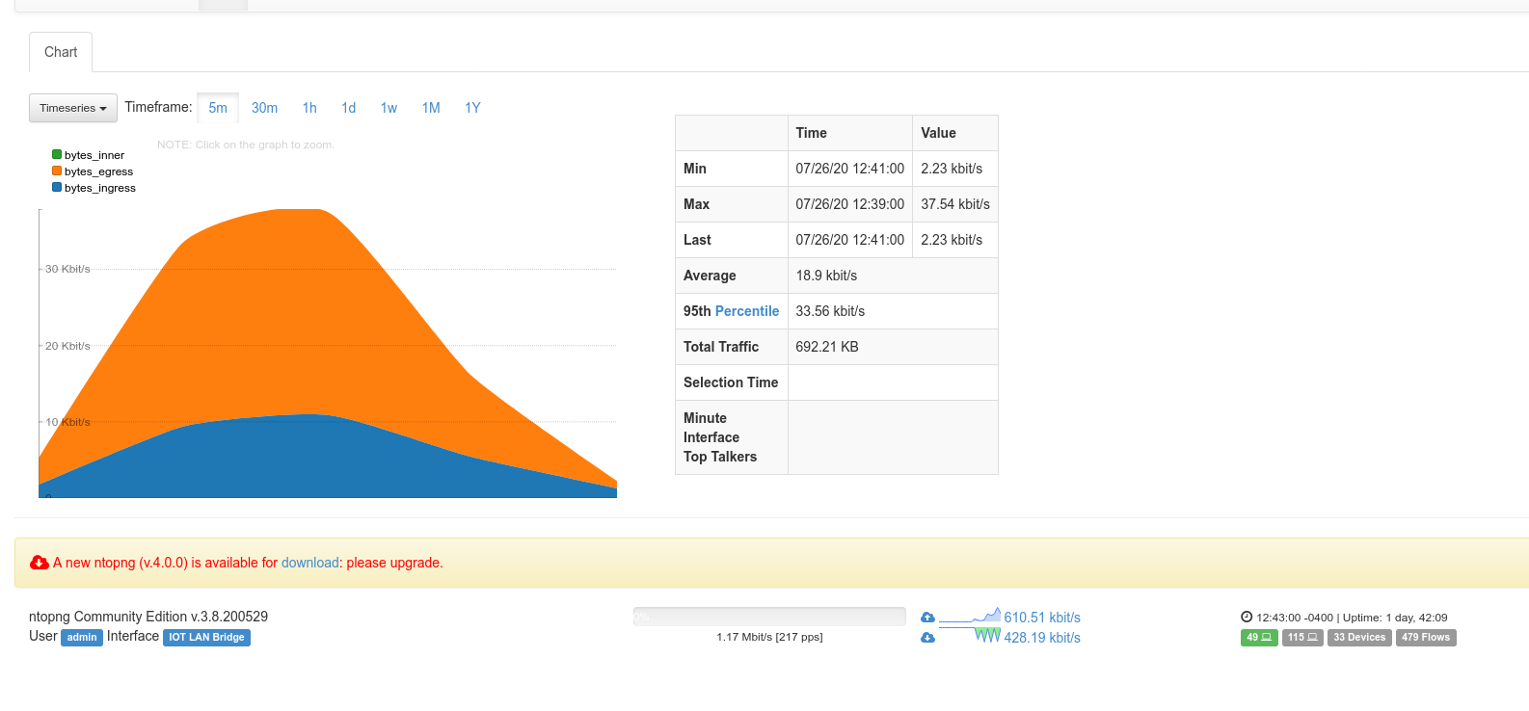Open the green 49 local hosts badge
1529x711 pixels.
pyautogui.click(x=1259, y=638)
